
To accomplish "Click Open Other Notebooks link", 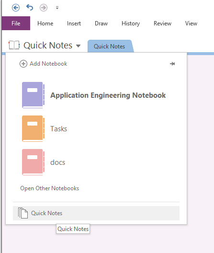I will click(49, 188).
